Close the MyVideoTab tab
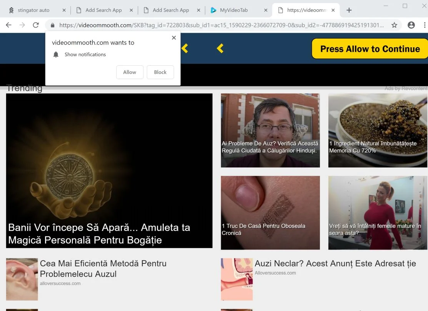428x311 pixels. [266, 10]
